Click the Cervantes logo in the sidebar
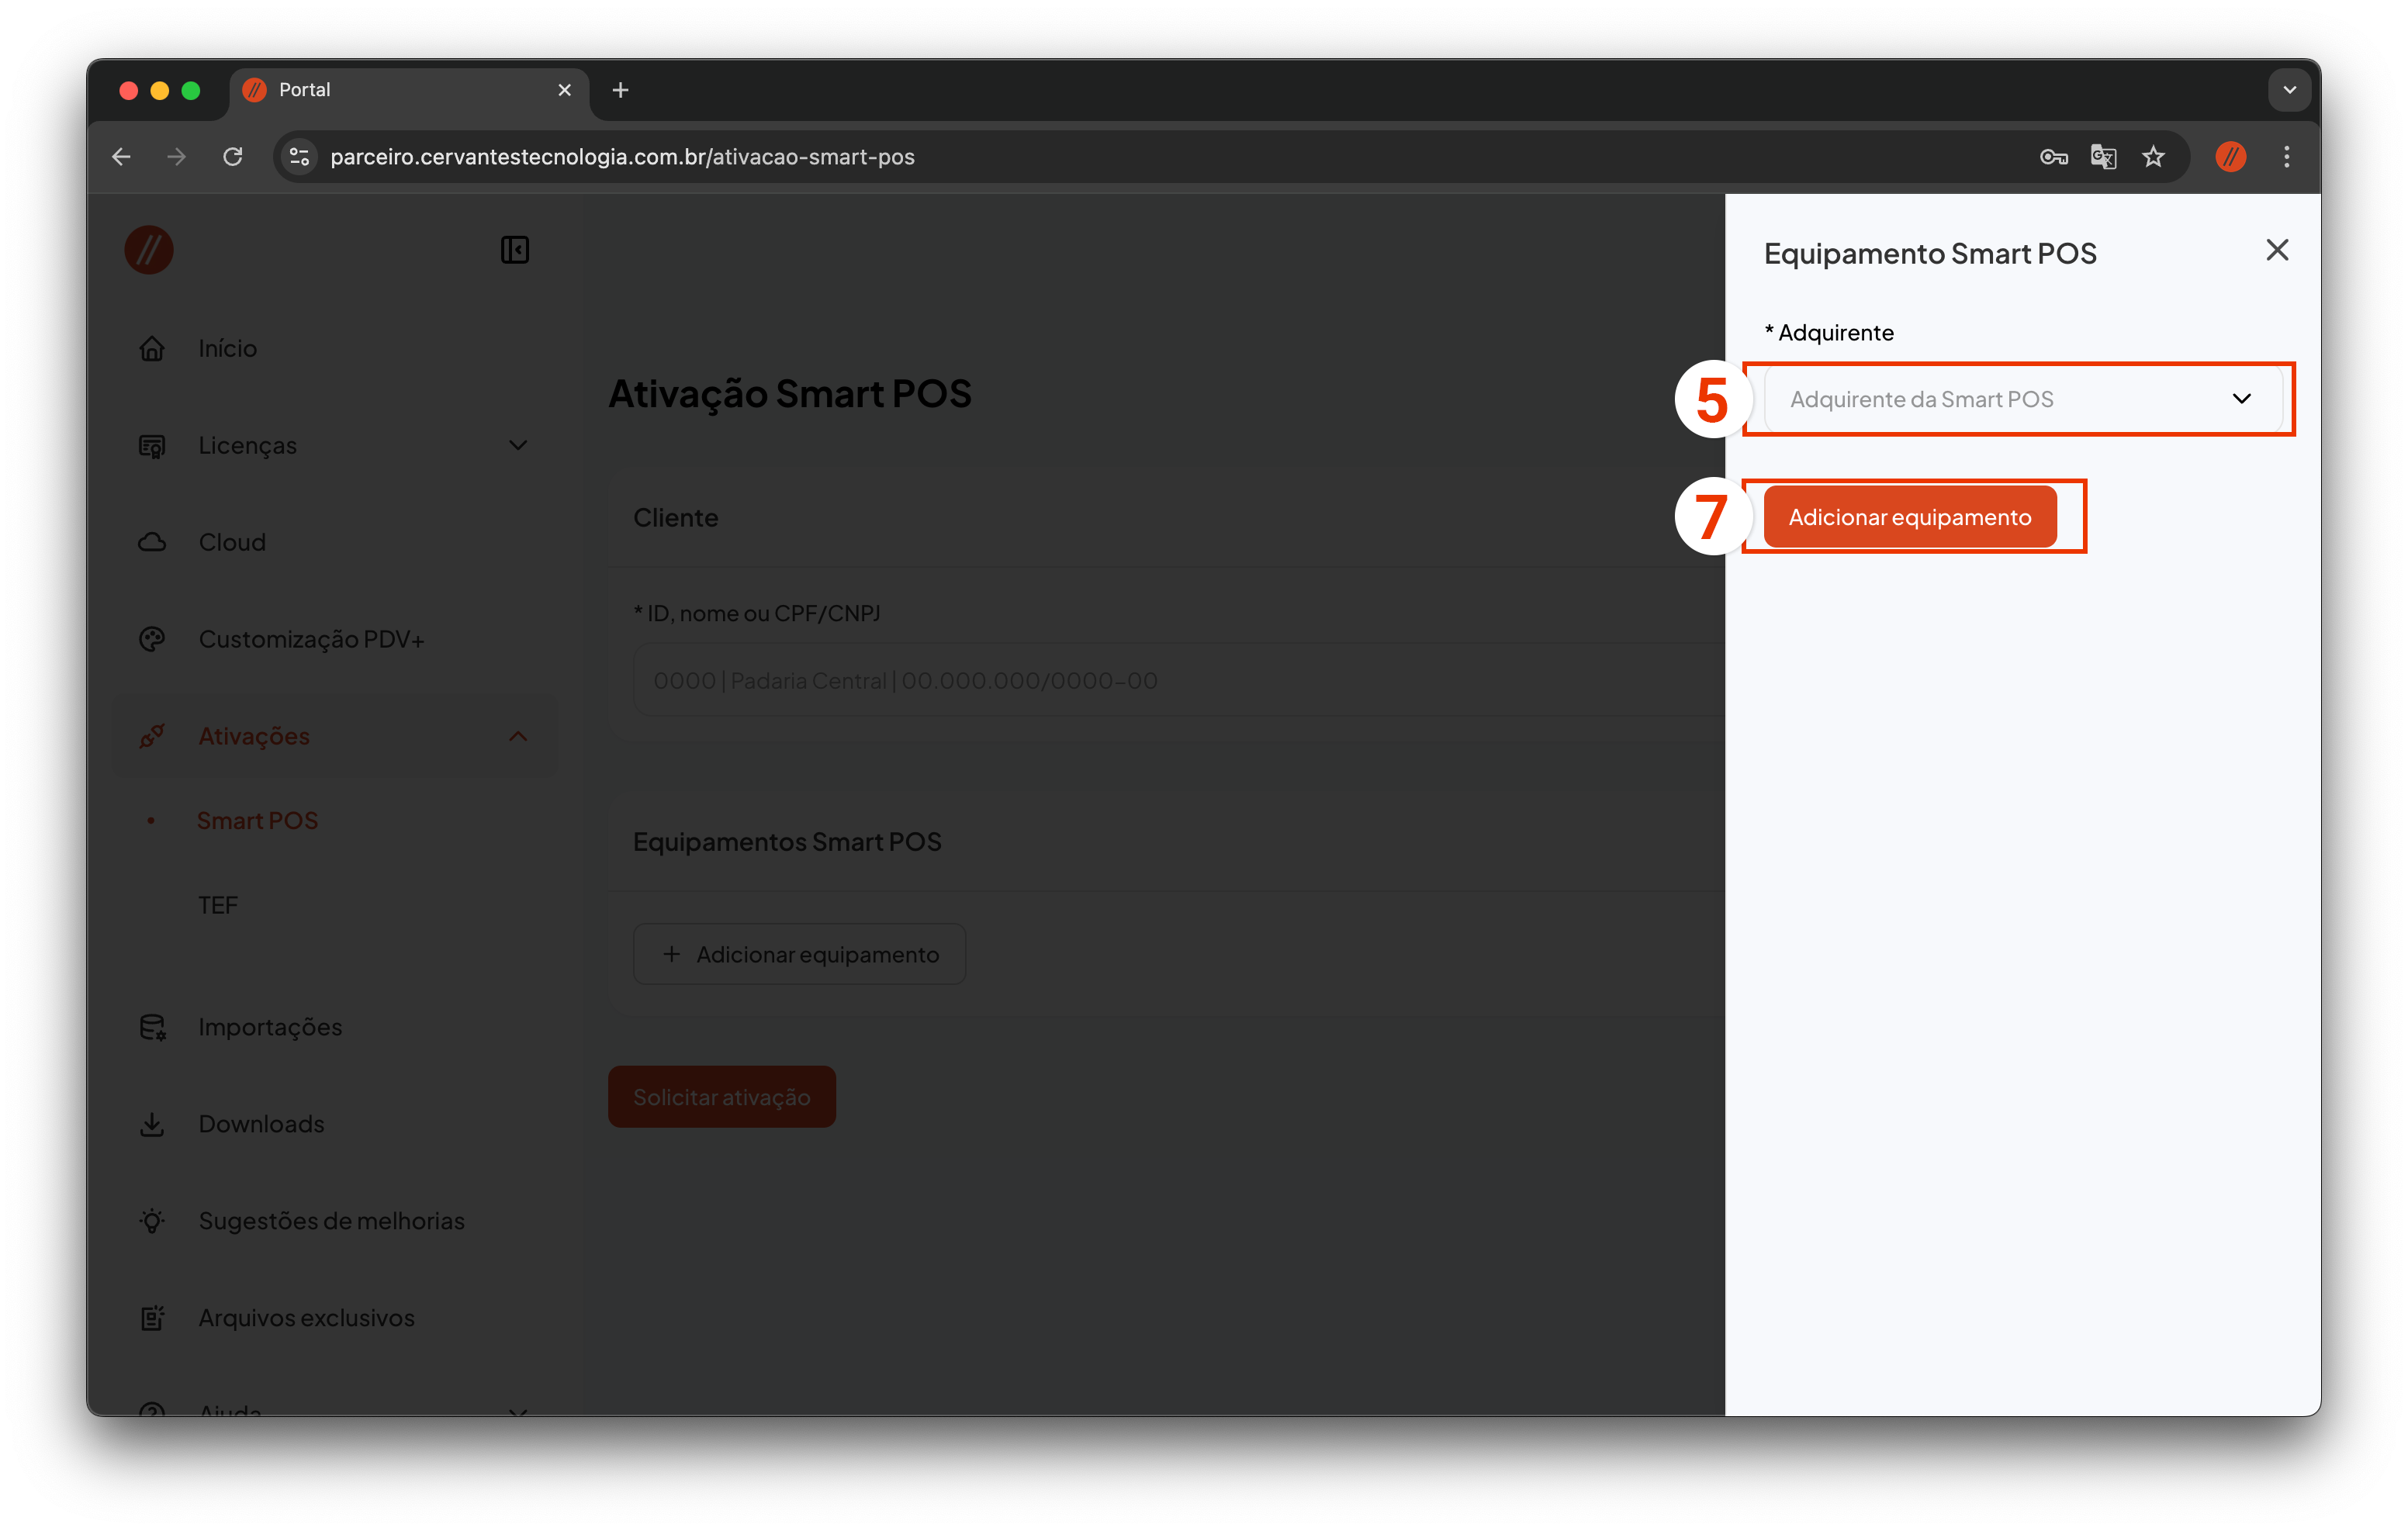 149,250
